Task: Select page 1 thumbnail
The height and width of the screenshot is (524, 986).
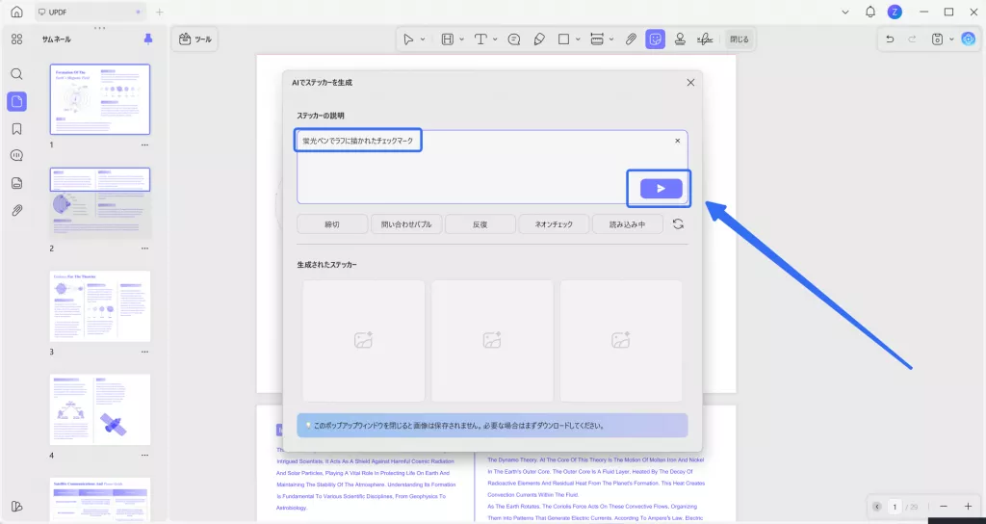Action: (x=100, y=99)
